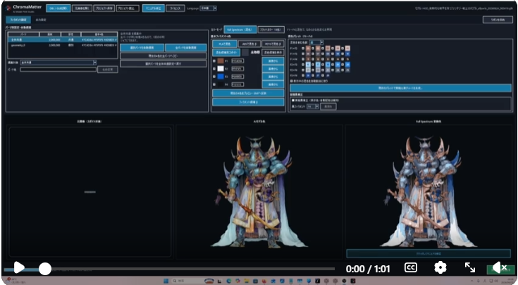The image size is (518, 285).
Task: Click the ChromaMatter logo icon
Action: (8, 8)
